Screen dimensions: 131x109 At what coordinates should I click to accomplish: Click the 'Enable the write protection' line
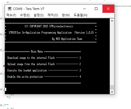click(44, 77)
